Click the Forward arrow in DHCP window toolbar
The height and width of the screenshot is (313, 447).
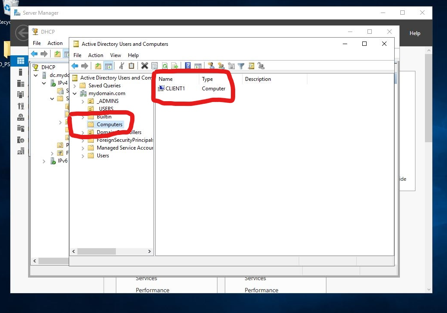tap(44, 54)
